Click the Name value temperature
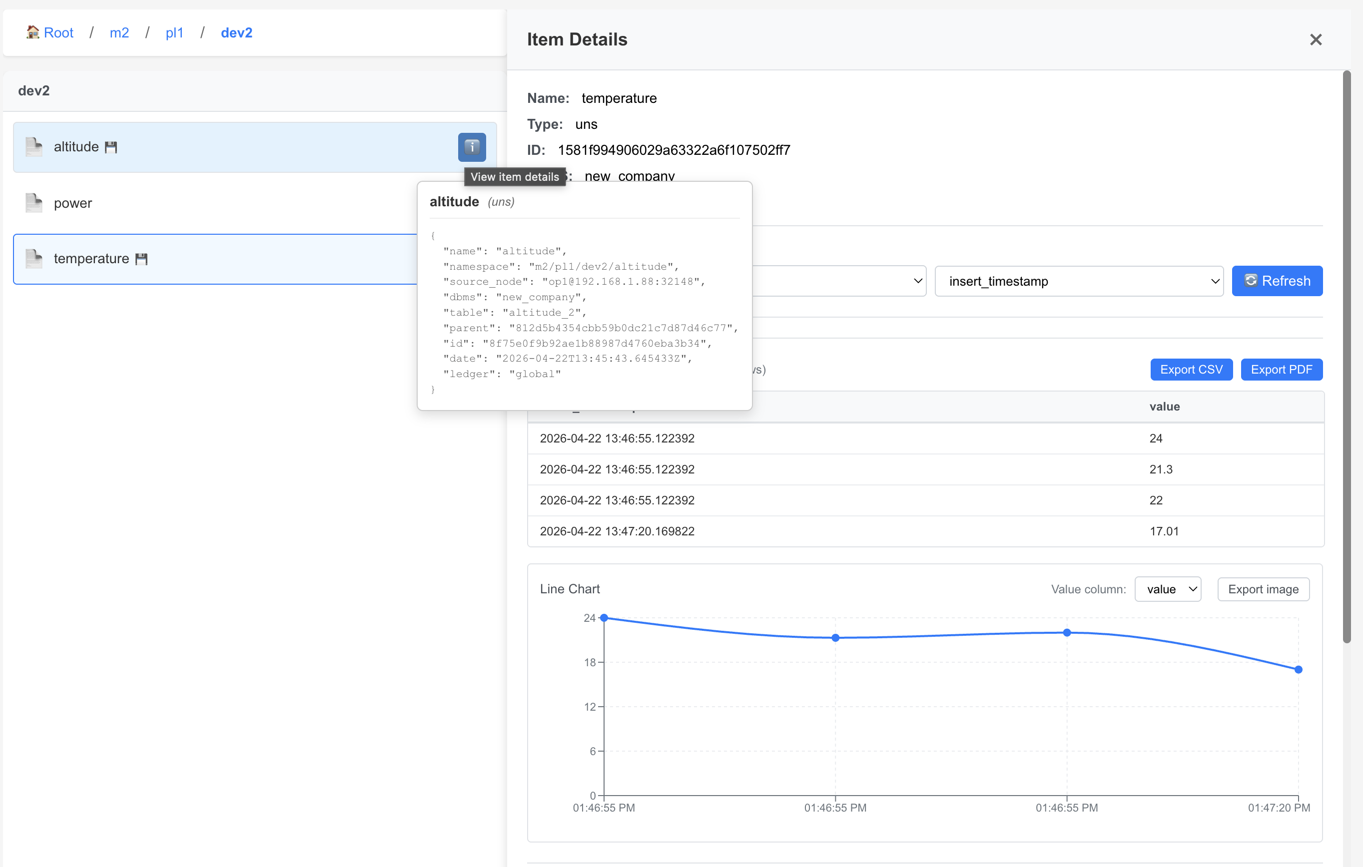Image resolution: width=1363 pixels, height=867 pixels. (619, 98)
